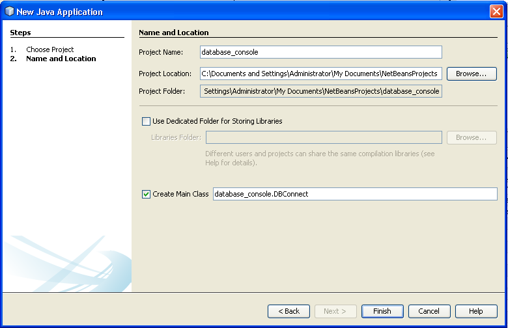Click Finish to create the project
The width and height of the screenshot is (508, 328).
click(x=382, y=311)
